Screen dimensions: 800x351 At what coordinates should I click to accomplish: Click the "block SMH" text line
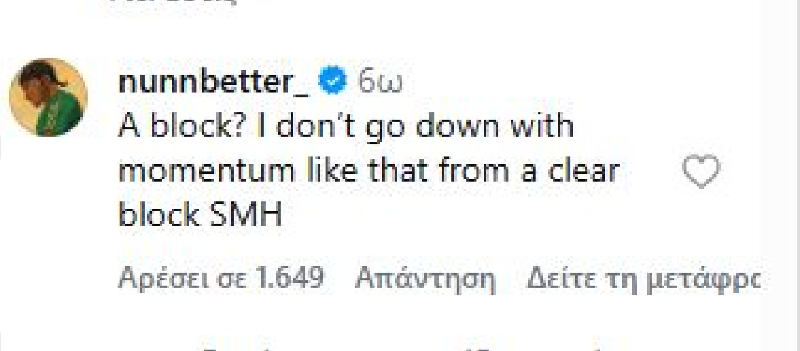click(200, 216)
